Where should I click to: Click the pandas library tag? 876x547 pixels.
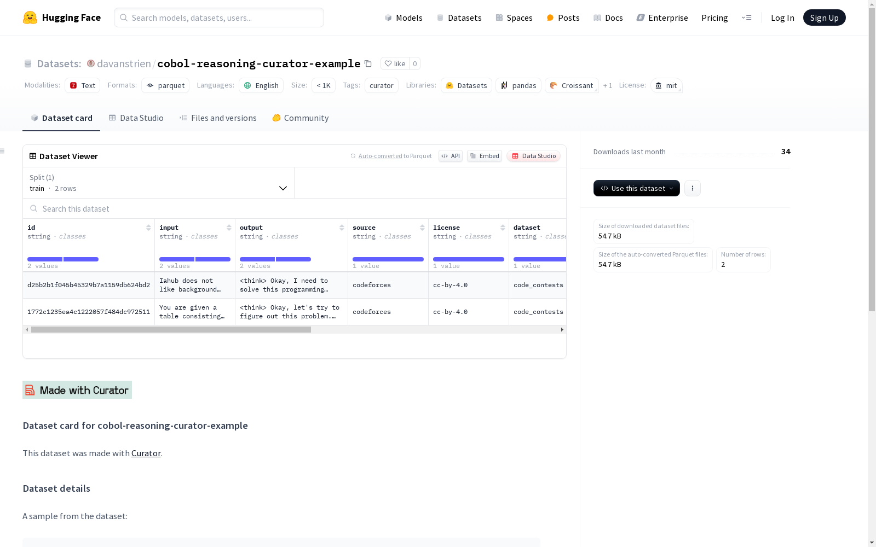[518, 85]
